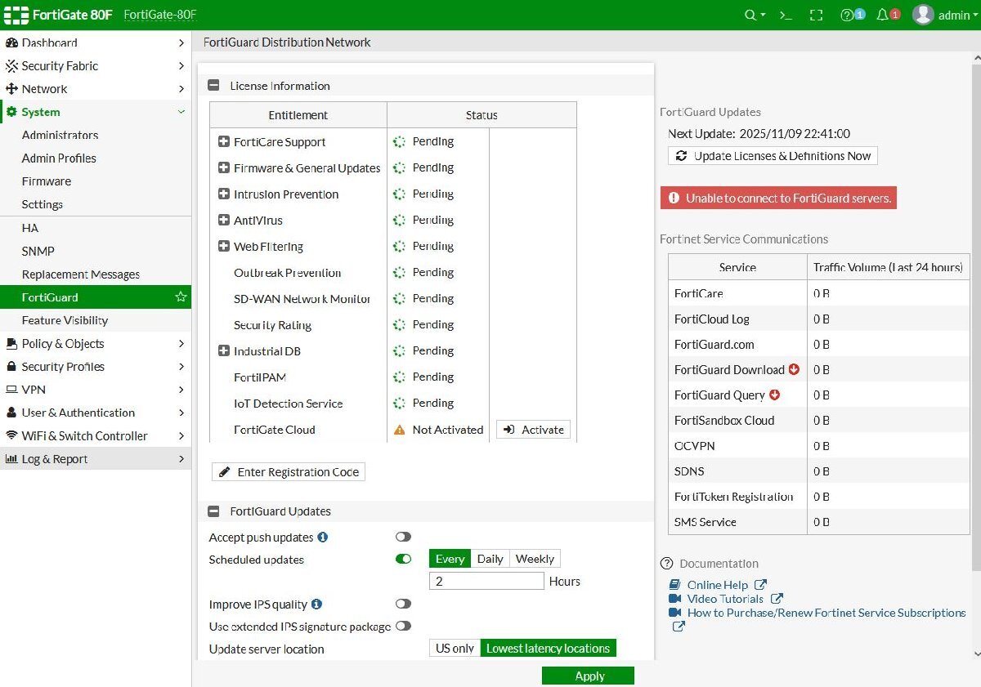Screen dimensions: 981x687
Task: Disable the Scheduled updates toggle
Action: coord(403,559)
